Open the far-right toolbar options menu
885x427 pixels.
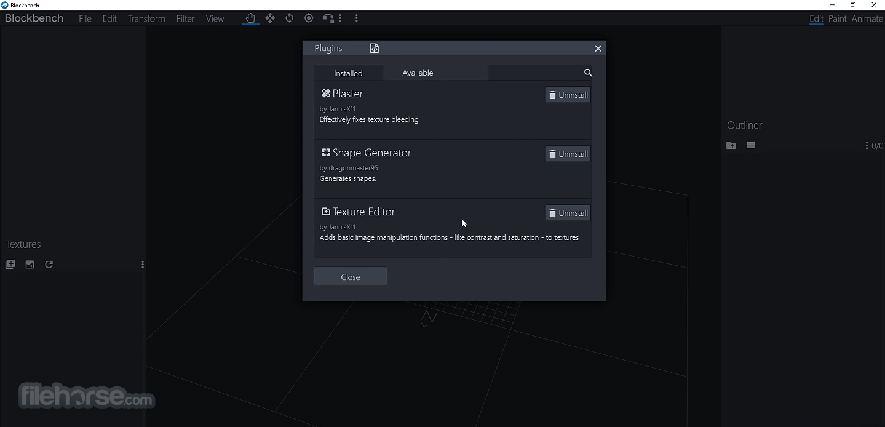coord(357,18)
